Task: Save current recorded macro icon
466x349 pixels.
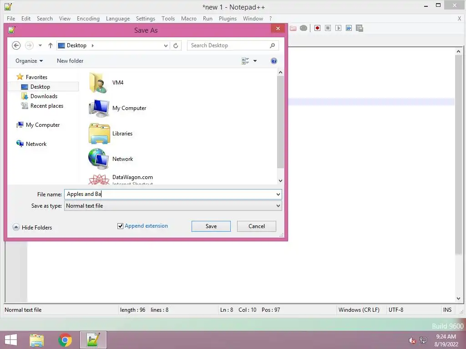Action: coord(360,28)
